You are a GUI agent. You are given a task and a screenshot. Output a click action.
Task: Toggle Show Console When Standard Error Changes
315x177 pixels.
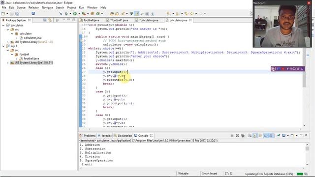pos(271,136)
